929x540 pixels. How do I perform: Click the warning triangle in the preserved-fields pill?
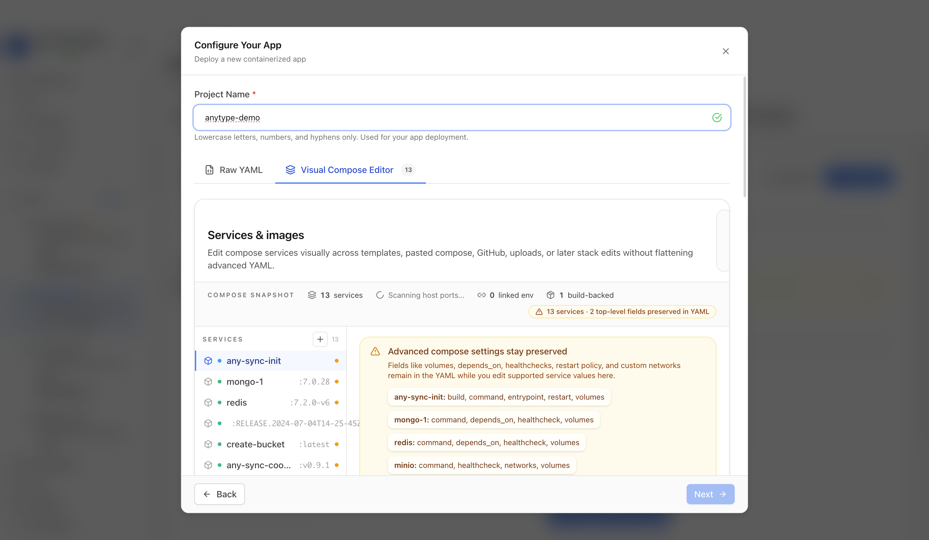539,312
